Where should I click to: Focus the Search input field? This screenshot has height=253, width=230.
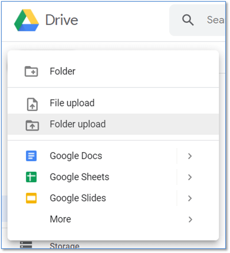coord(198,20)
